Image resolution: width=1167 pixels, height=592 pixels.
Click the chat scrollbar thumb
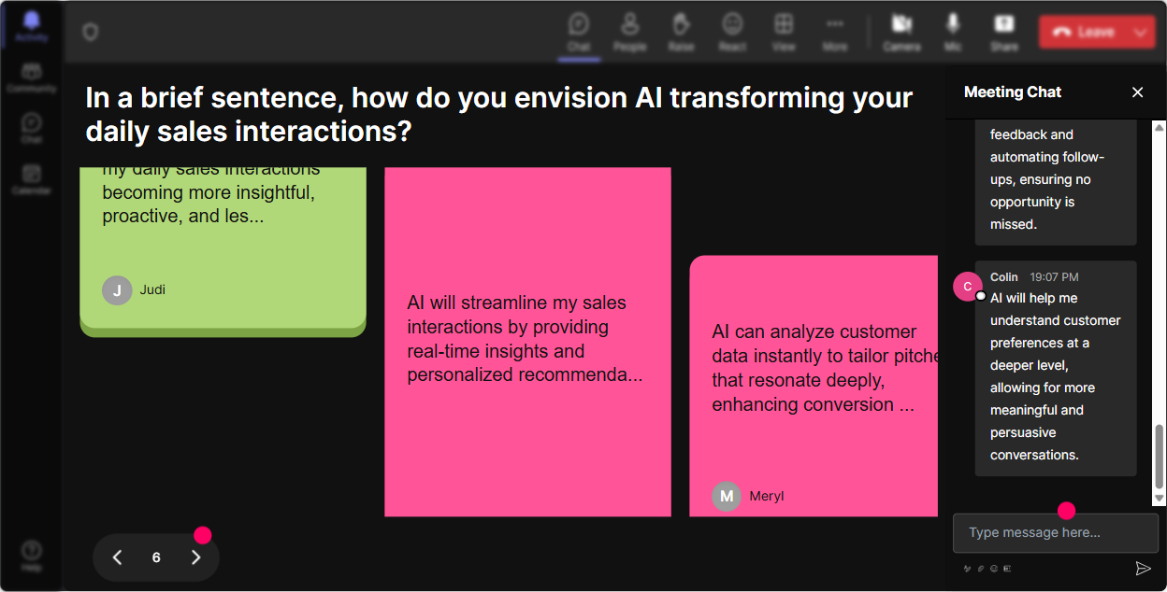point(1160,456)
